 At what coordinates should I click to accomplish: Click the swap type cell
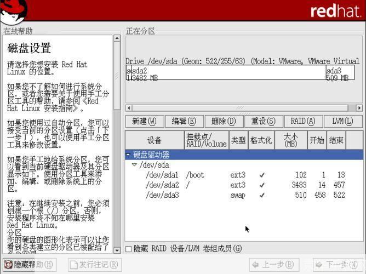[238, 195]
